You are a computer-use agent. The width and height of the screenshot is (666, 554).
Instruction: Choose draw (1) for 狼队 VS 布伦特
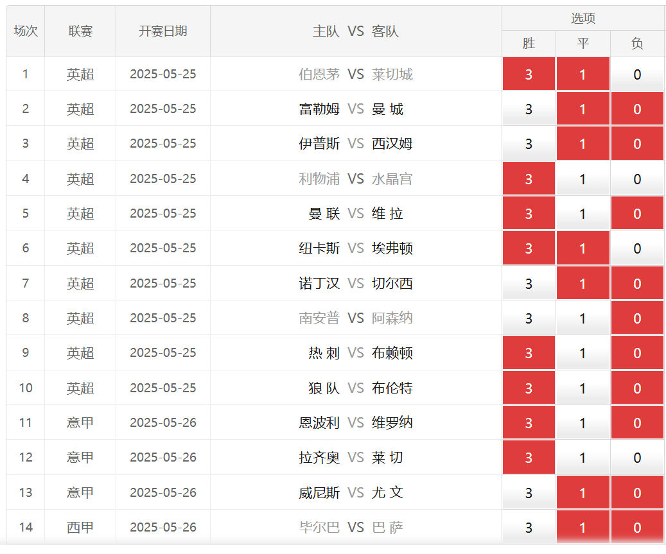(583, 388)
